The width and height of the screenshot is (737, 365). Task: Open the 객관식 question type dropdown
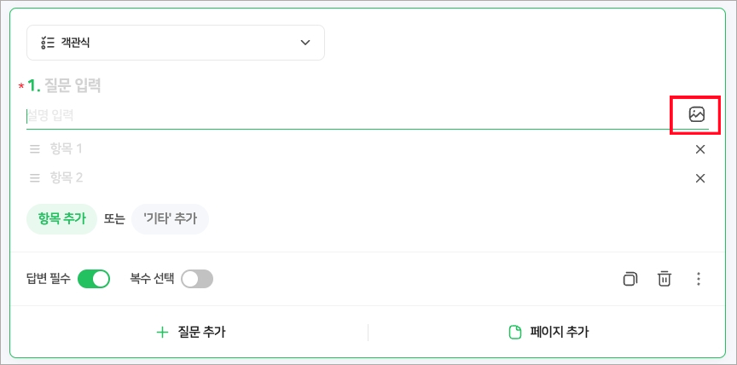pos(176,43)
